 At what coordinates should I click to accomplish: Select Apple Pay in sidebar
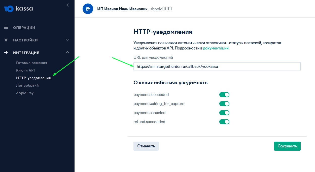point(25,93)
